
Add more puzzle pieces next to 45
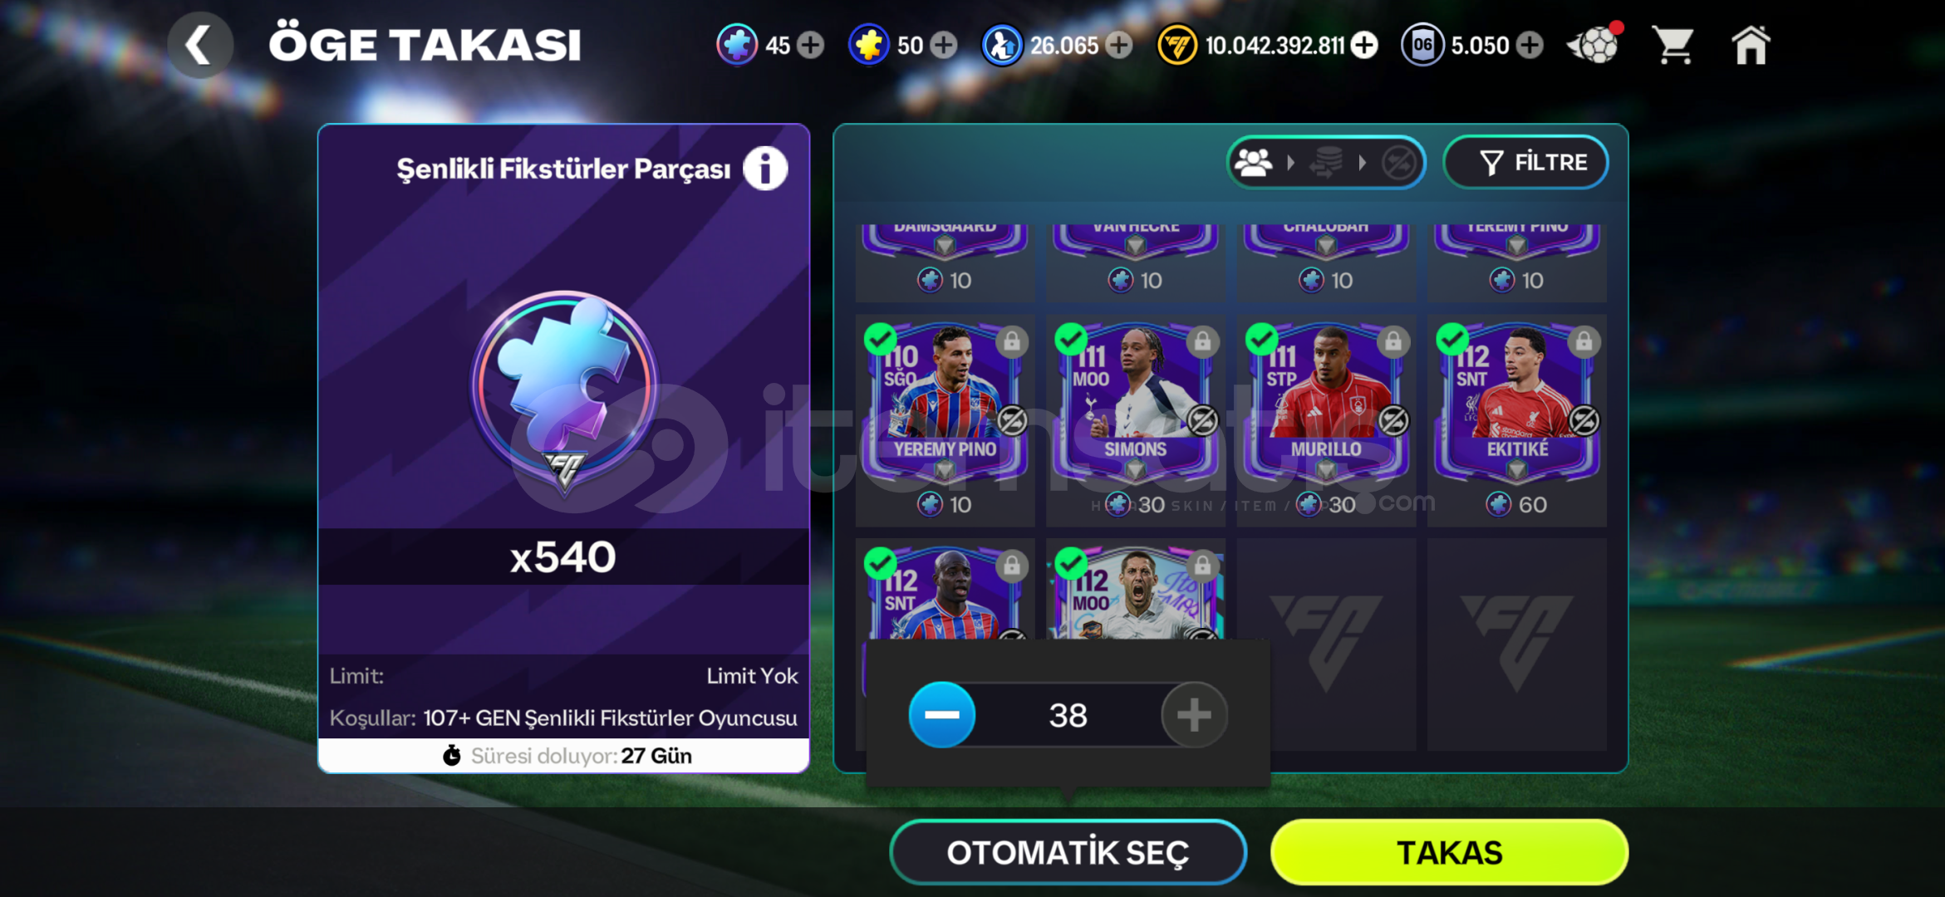click(810, 45)
